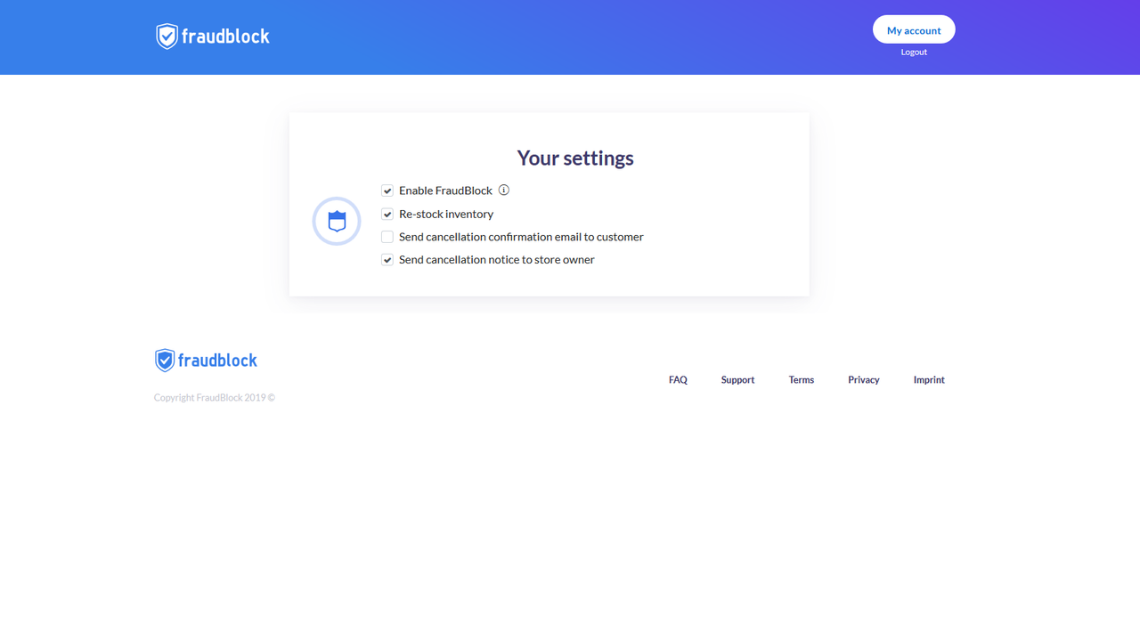Uncheck Re-stock inventory
The image size is (1140, 641).
tap(387, 214)
